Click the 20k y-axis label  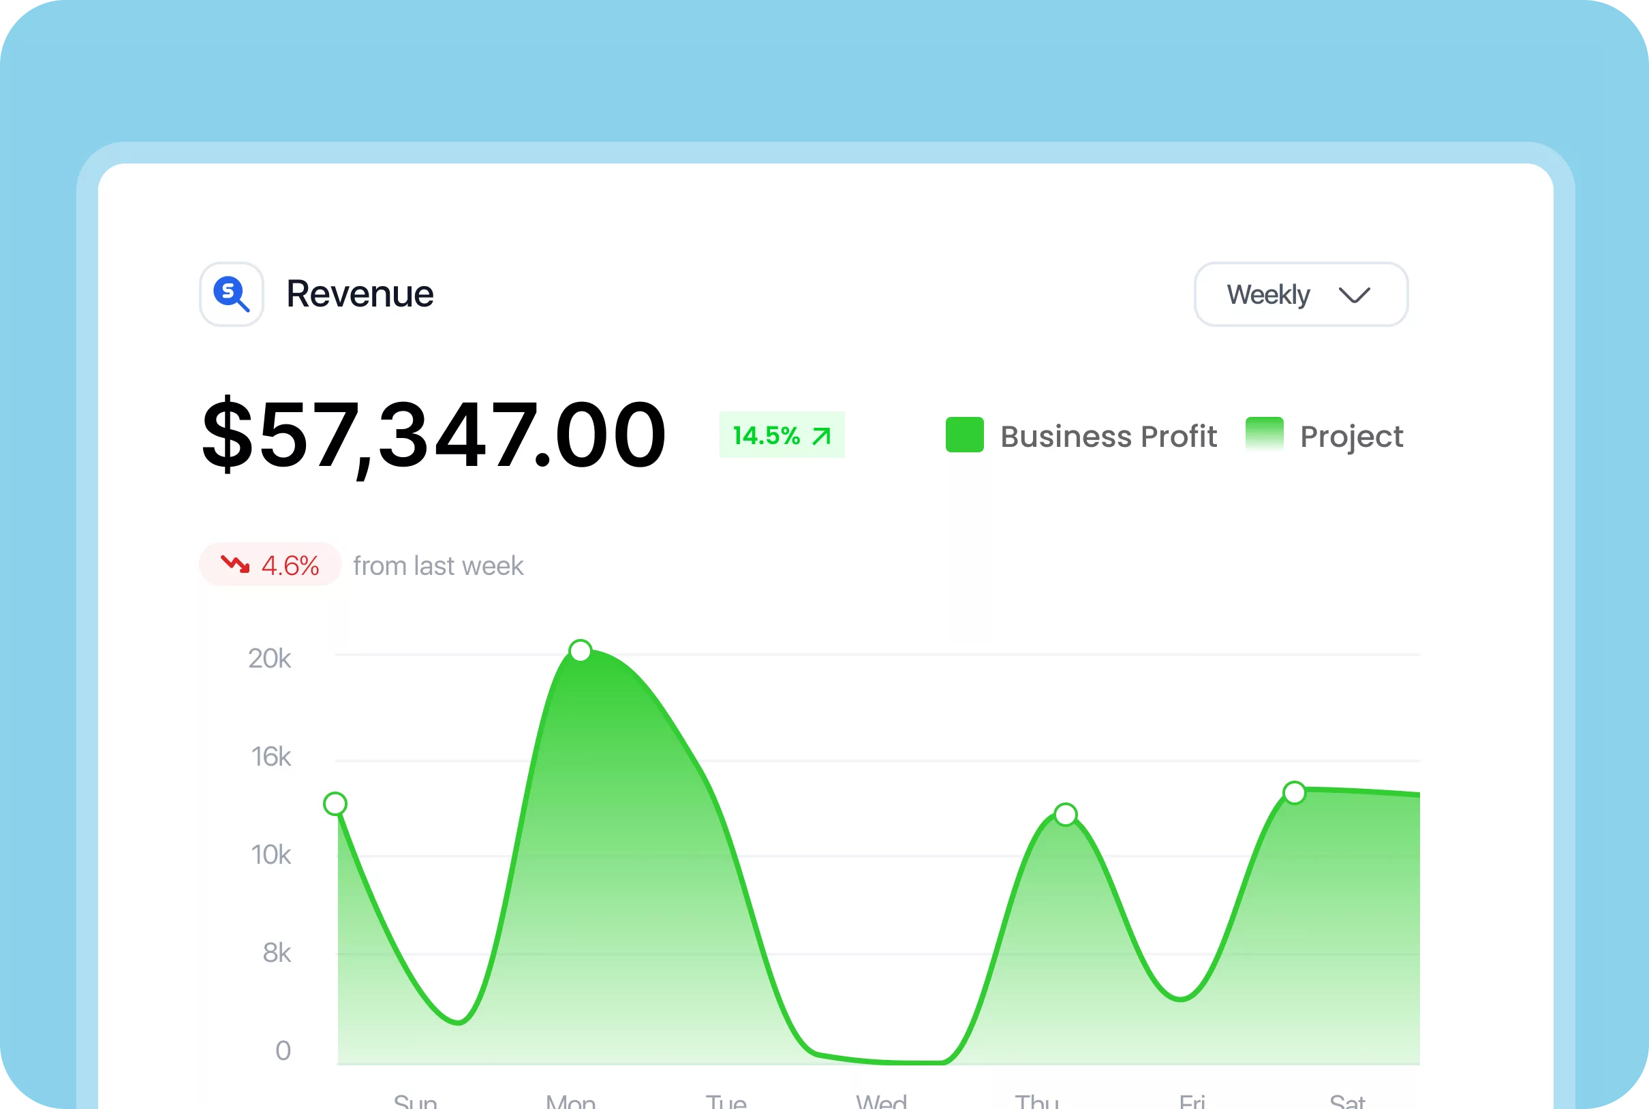[x=270, y=659]
